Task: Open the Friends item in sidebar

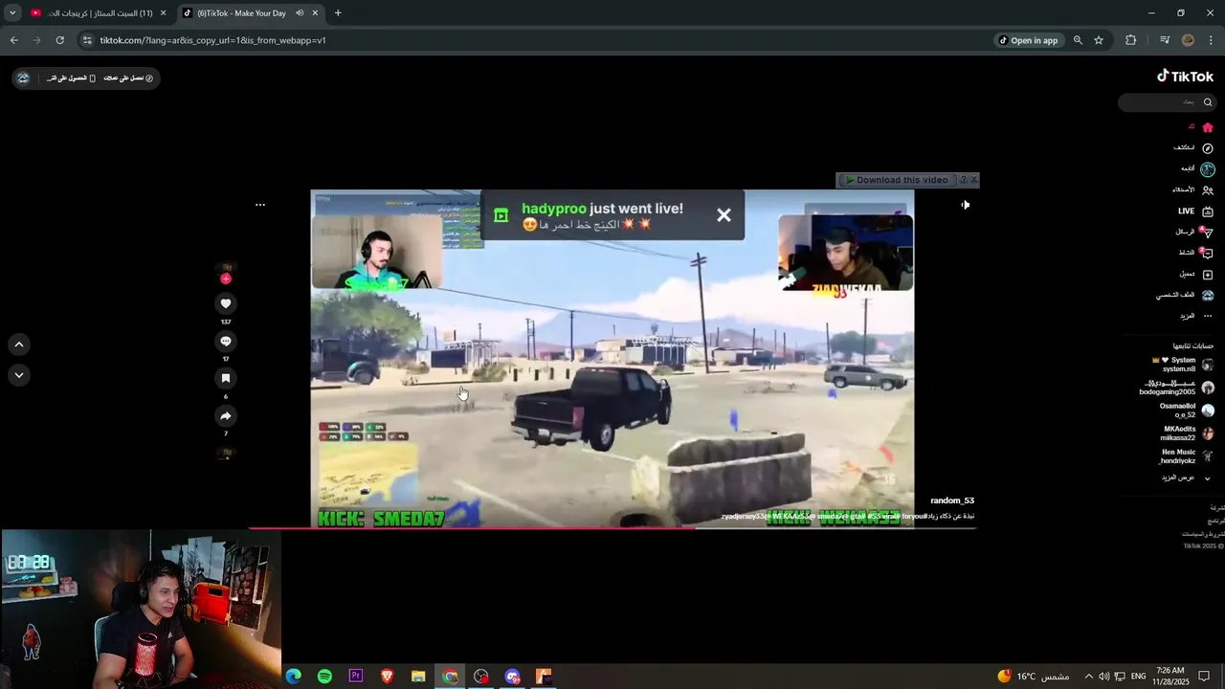Action: coord(1193,190)
